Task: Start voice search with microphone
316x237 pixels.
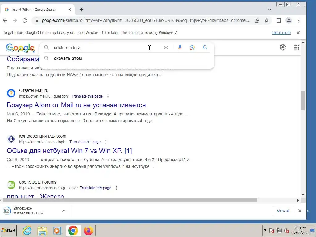Action: (x=180, y=48)
